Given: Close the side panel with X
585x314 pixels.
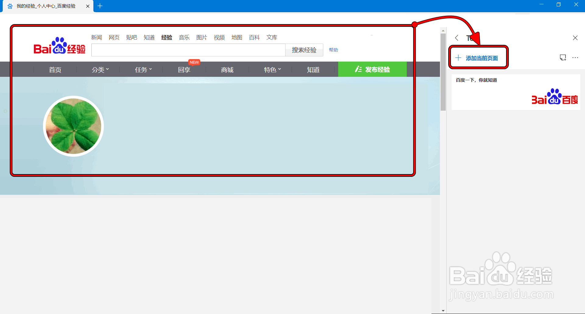Looking at the screenshot, I should (575, 38).
